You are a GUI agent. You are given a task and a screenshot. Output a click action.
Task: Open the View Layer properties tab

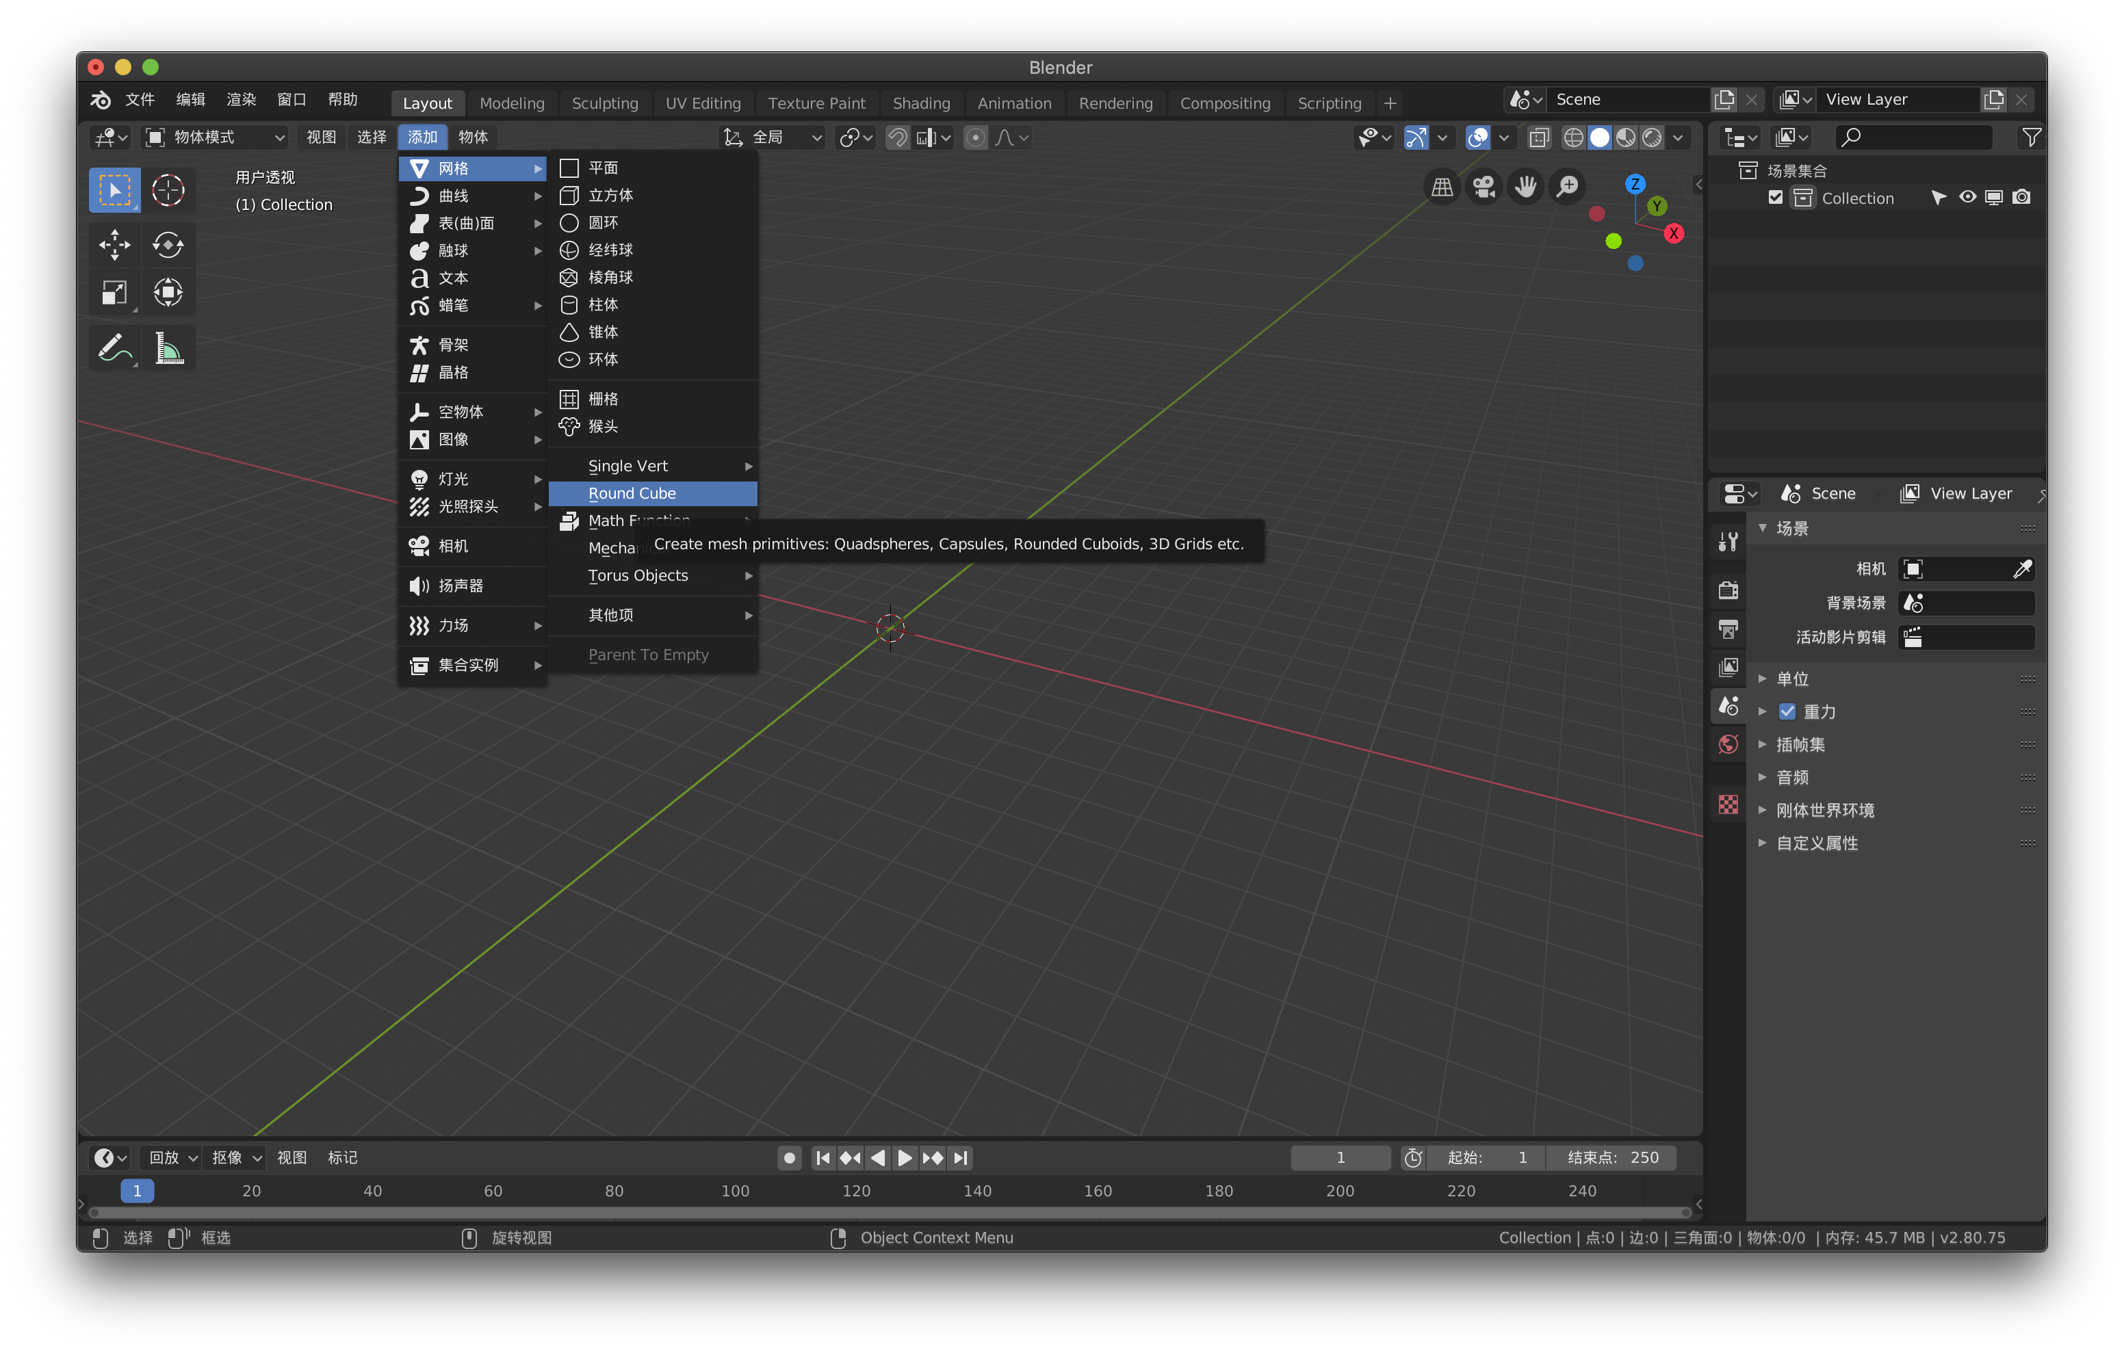point(1728,668)
